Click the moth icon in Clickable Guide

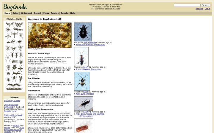[10, 25]
